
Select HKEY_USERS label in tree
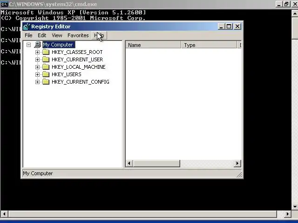point(66,74)
